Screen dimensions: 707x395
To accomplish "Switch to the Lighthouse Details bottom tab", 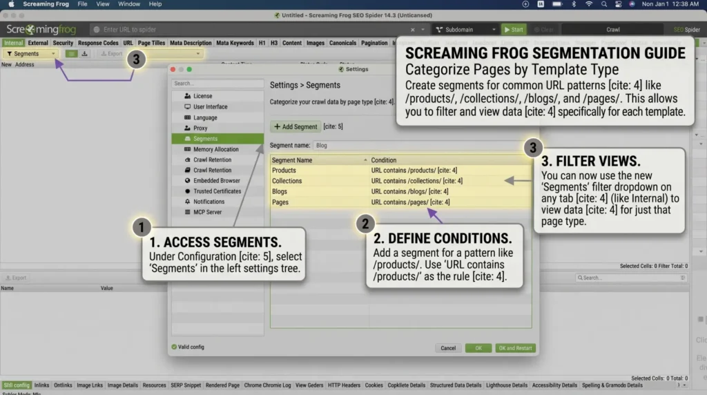I will pyautogui.click(x=506, y=385).
